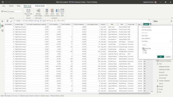The width and height of the screenshot is (173, 97).
Task: Click the sigma icon beside Fails
Action: pyautogui.click(x=158, y=64)
